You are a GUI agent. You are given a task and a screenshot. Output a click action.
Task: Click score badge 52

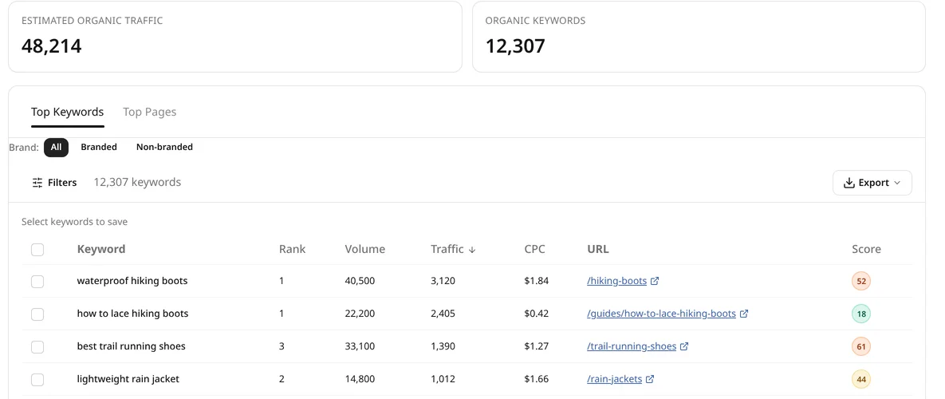point(861,282)
